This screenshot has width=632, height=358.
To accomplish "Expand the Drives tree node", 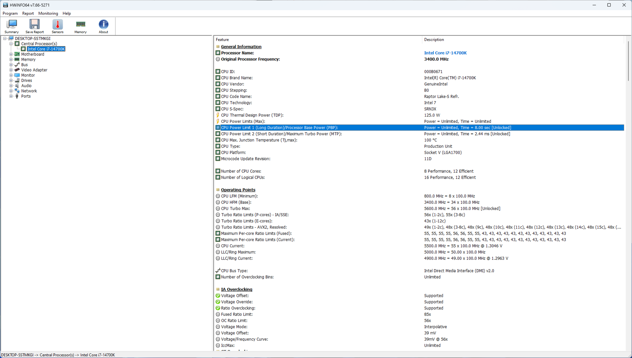I will point(11,80).
